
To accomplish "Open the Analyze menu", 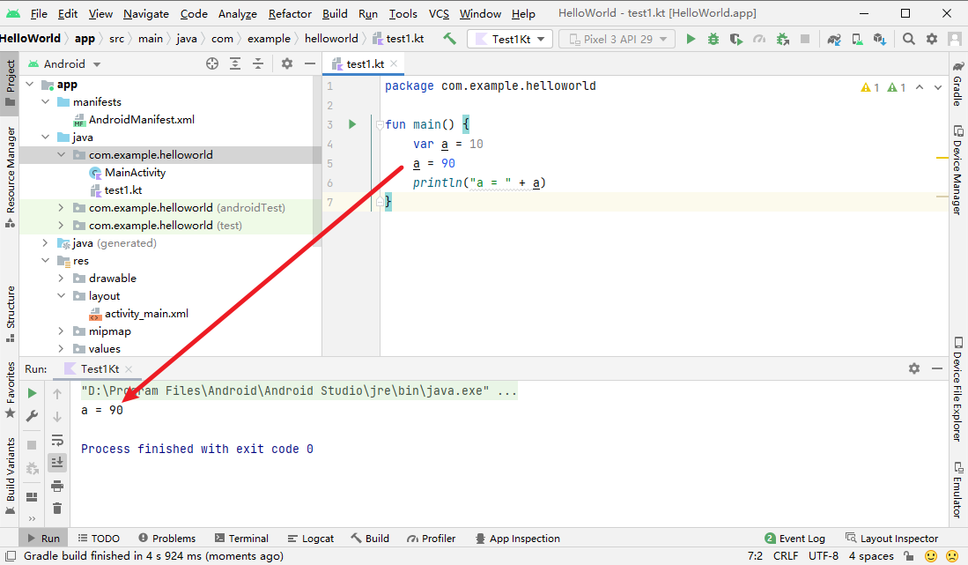I will point(238,13).
